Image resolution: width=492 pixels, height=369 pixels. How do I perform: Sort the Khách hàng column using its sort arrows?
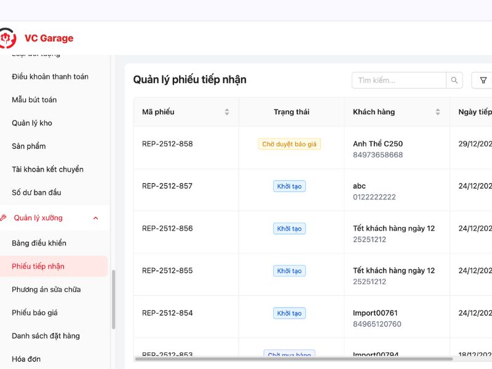coord(437,112)
